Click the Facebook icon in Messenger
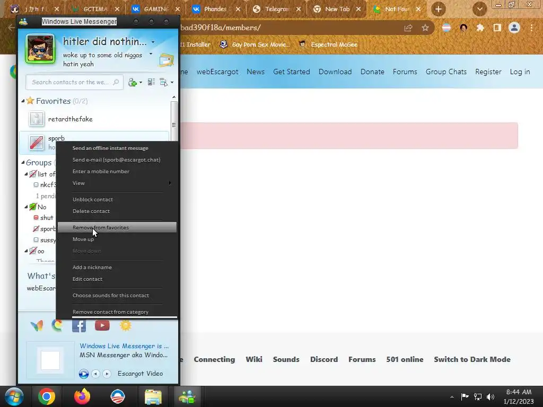 click(x=79, y=326)
